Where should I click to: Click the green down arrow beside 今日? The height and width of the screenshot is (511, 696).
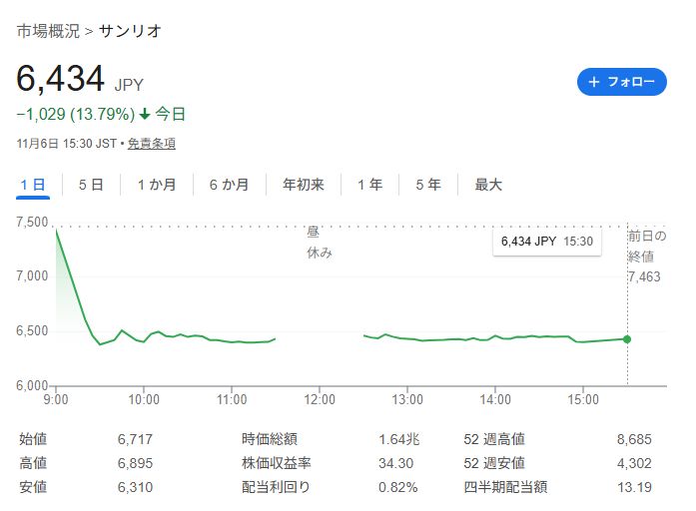point(144,115)
